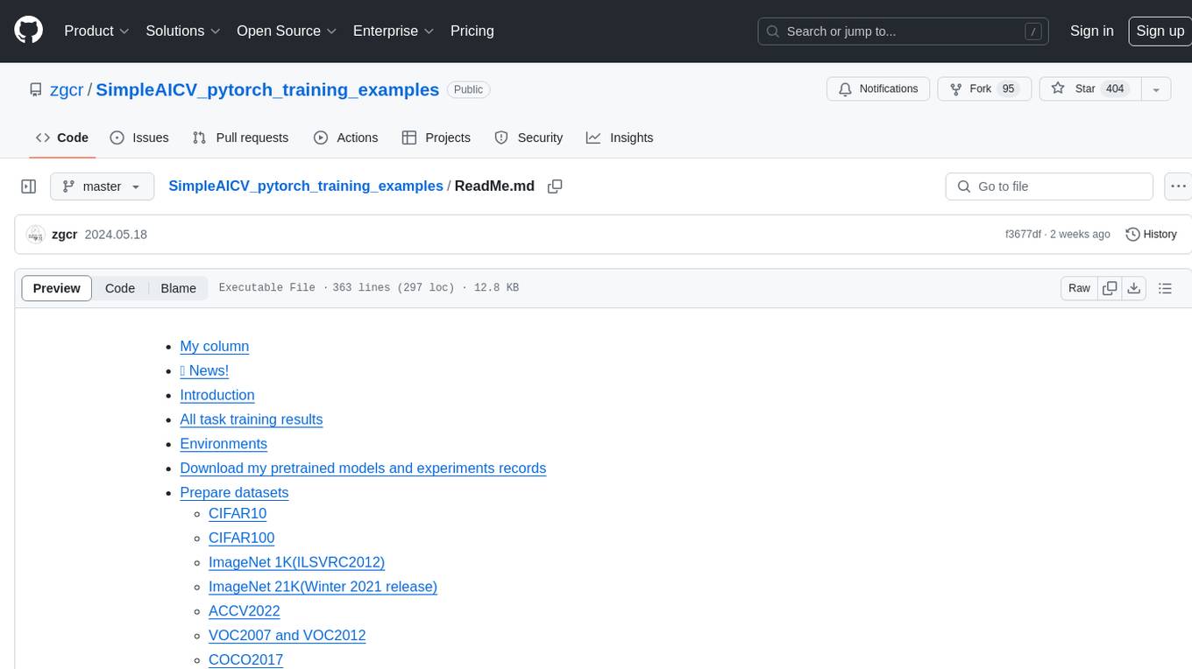Jump to ImageNet 1K(ILSVRC2012) section
This screenshot has height=669, width=1192.
297,562
